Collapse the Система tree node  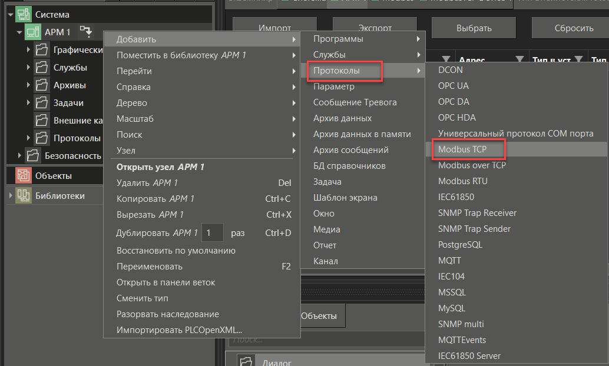(11, 15)
